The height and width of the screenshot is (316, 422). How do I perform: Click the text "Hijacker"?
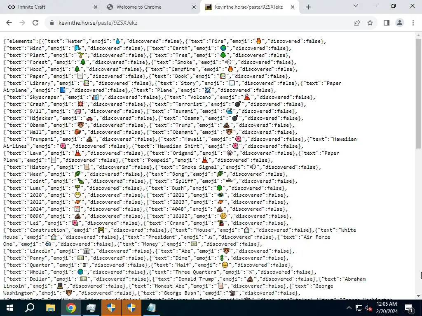pos(42,118)
